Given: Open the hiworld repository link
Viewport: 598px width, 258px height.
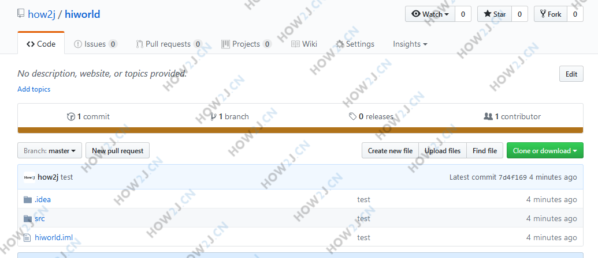Looking at the screenshot, I should [x=83, y=14].
